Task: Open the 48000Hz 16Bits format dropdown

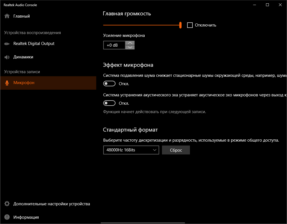Action: tap(131, 150)
